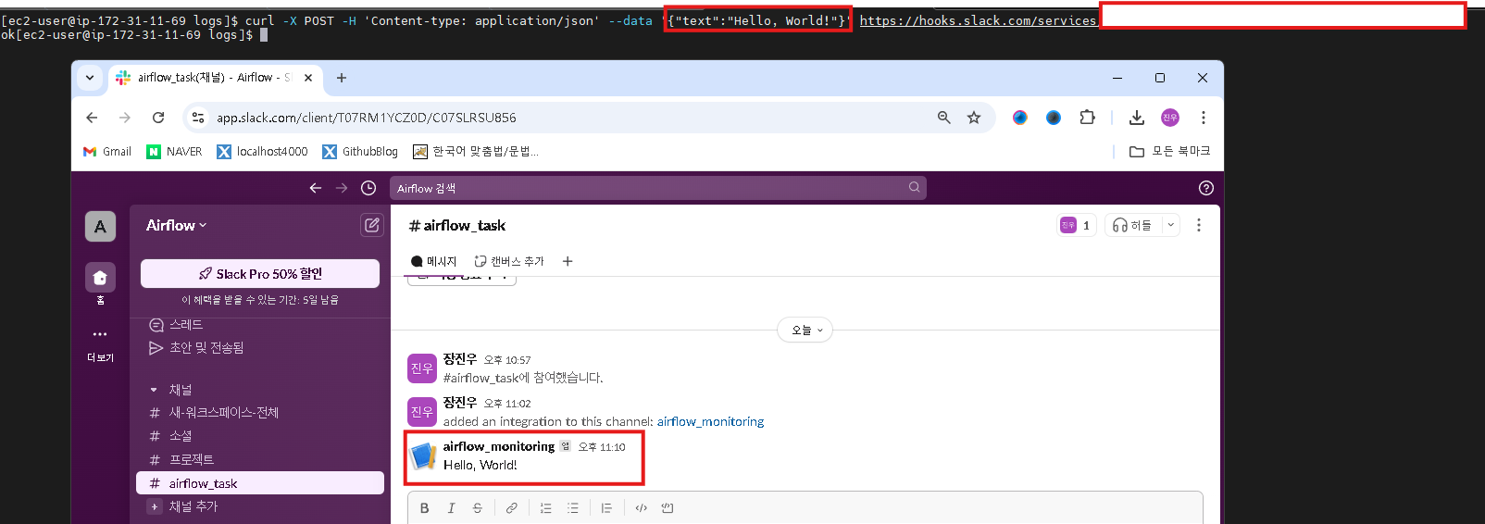
Task: Open Slack history clock icon
Action: [x=368, y=188]
